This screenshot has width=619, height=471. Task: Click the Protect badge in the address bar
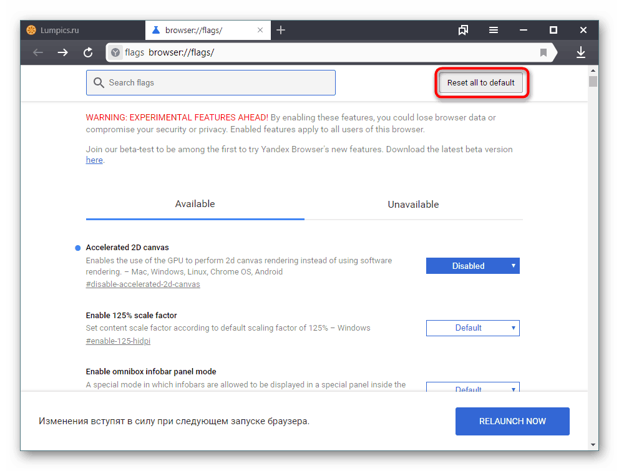click(115, 52)
